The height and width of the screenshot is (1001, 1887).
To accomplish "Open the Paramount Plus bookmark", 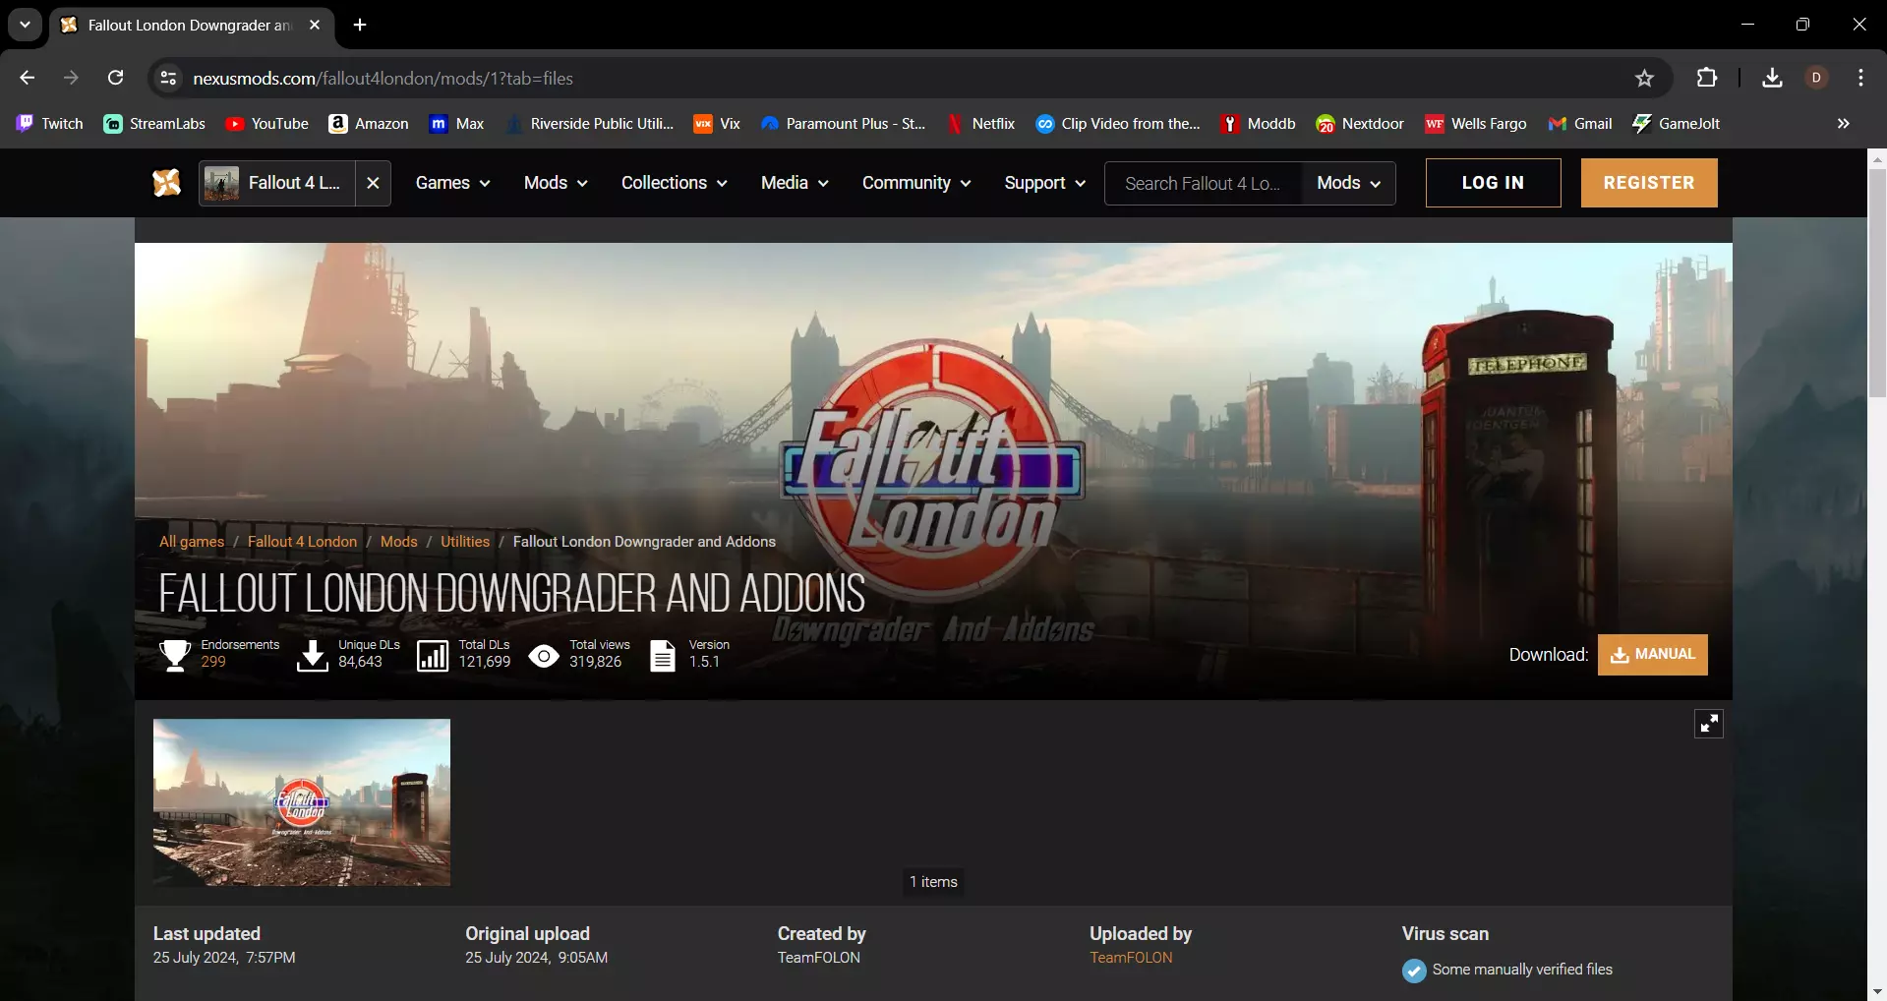I will point(843,124).
